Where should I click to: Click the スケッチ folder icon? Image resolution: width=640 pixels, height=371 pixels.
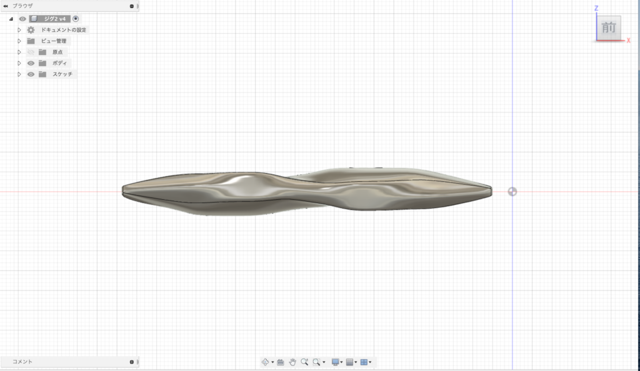pos(42,74)
